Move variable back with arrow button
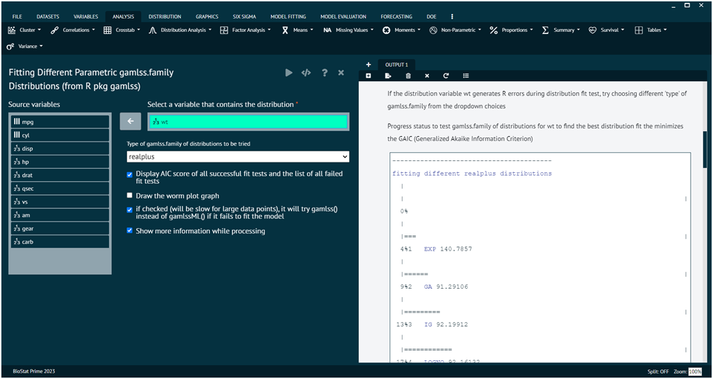 131,121
